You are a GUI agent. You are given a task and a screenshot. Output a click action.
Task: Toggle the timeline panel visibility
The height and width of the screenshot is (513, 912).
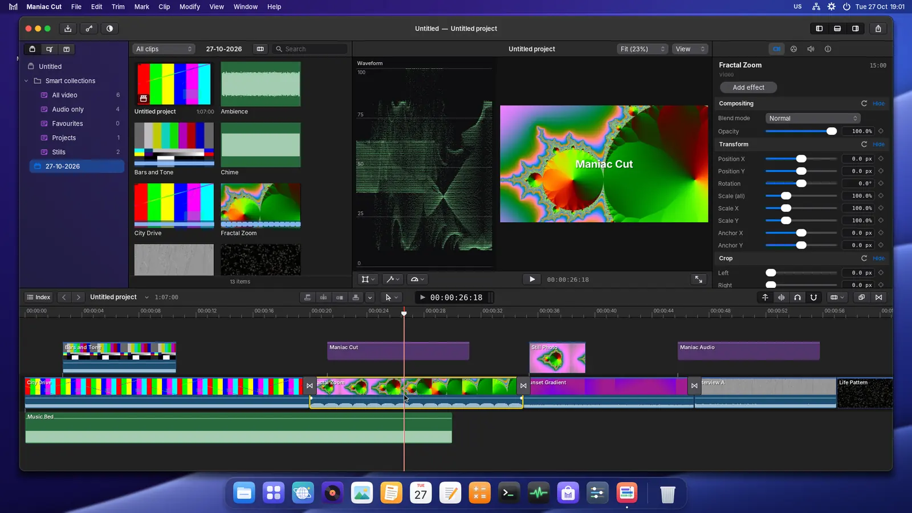coord(837,28)
